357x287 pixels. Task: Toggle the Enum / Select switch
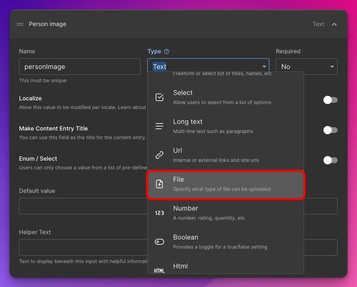(330, 160)
